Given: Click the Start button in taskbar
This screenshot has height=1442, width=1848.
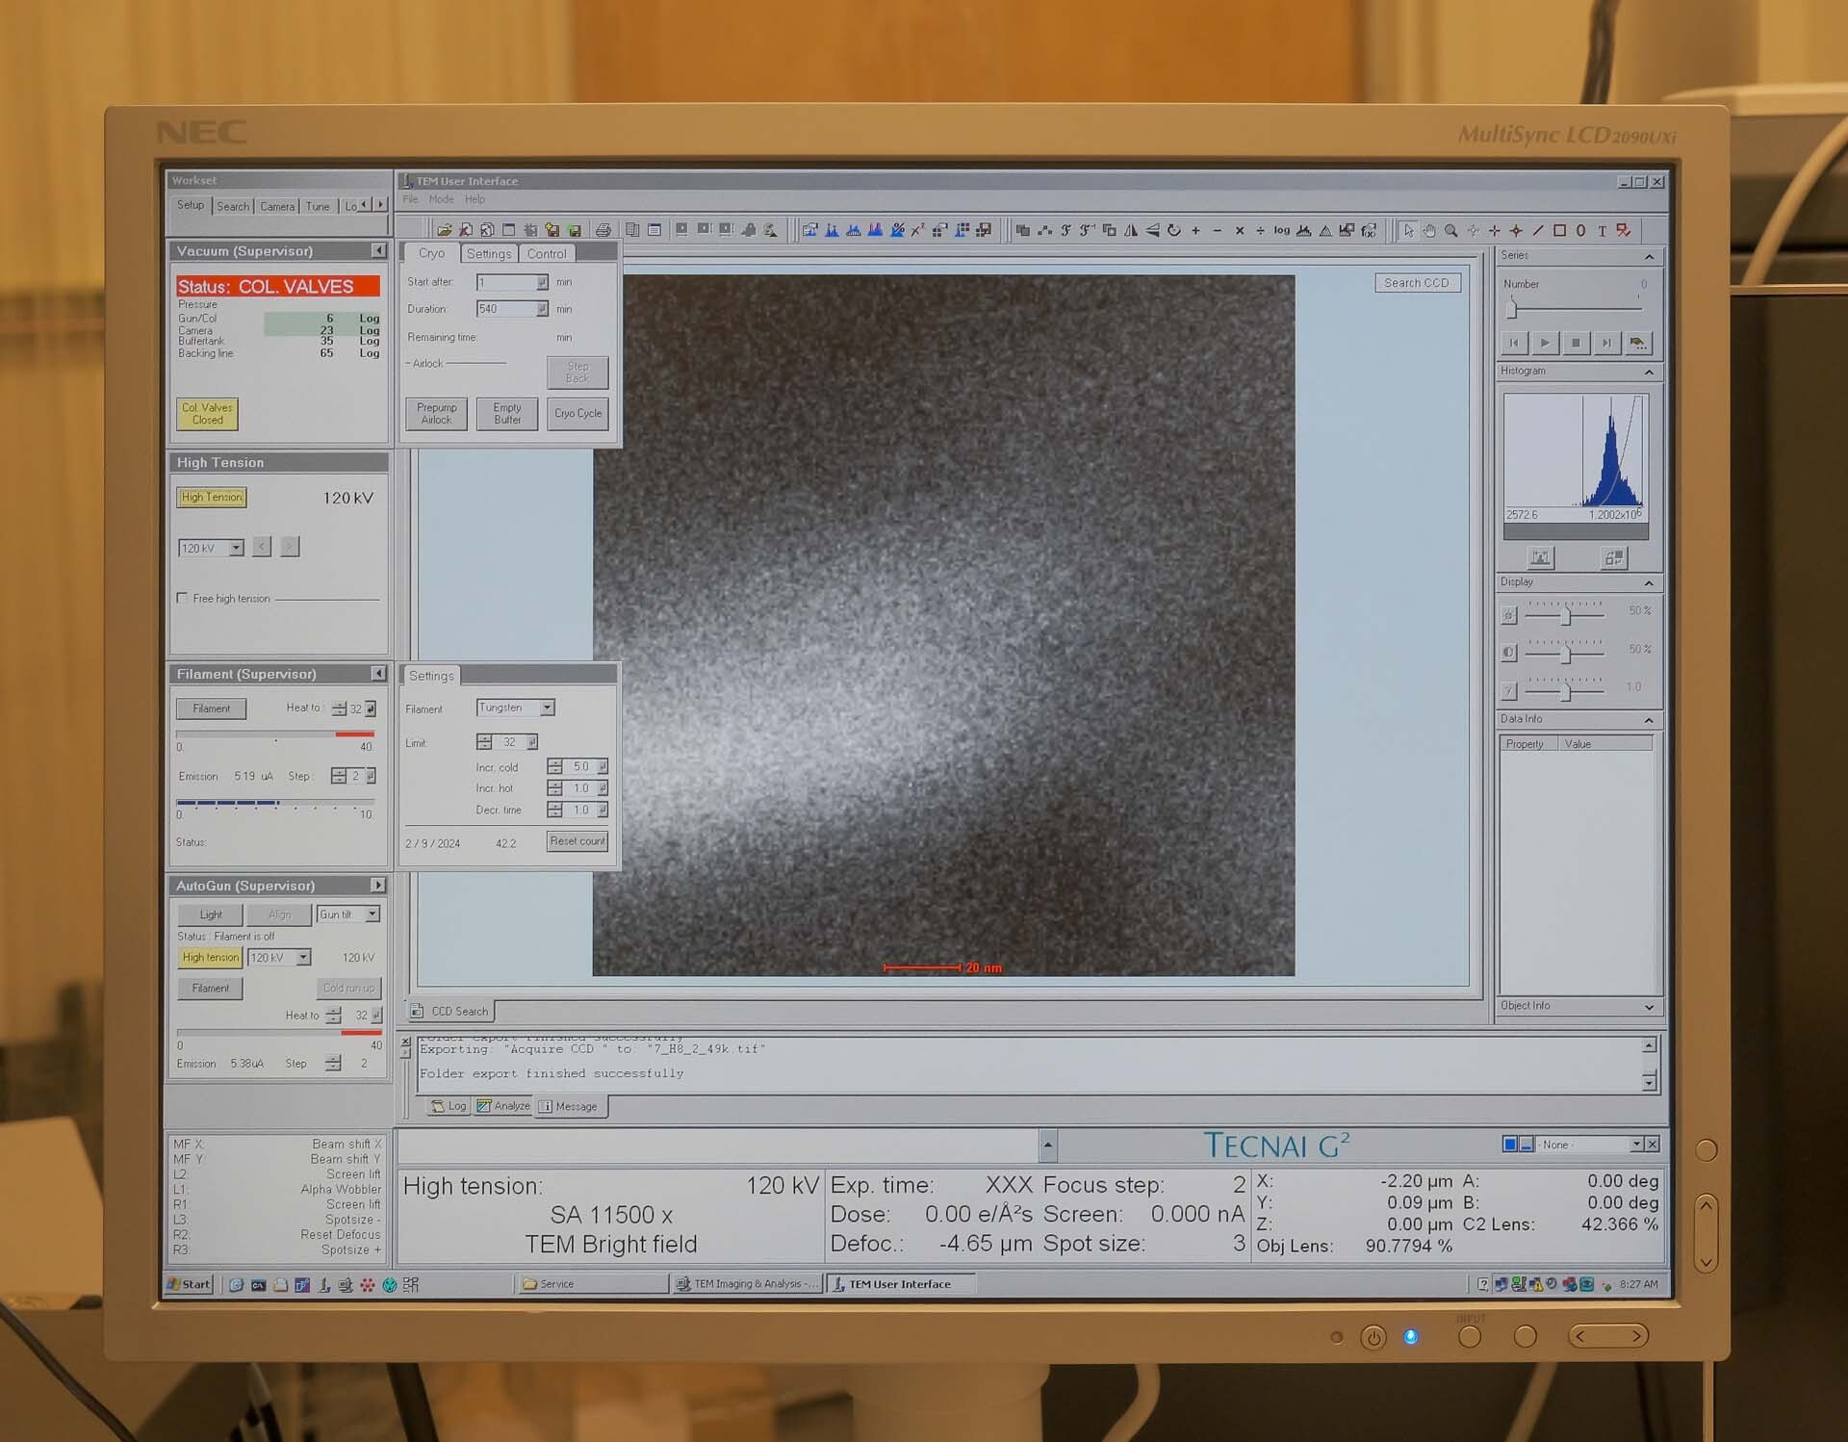Looking at the screenshot, I should (189, 1284).
